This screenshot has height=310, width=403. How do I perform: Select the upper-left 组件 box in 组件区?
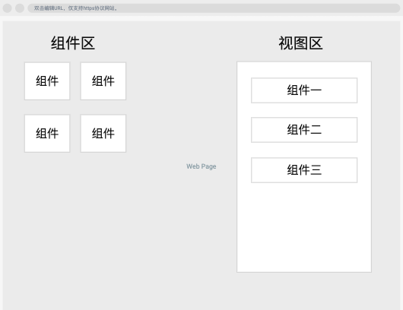(47, 81)
